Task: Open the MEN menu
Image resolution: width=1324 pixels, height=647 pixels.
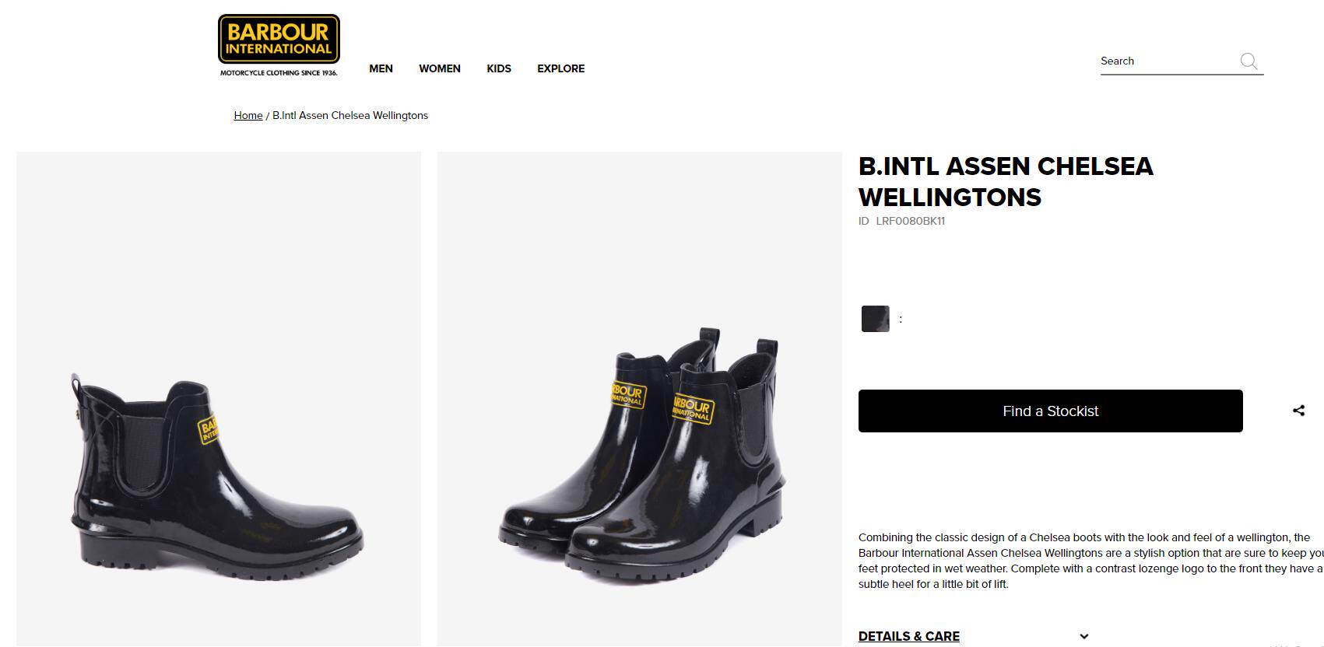Action: 381,68
